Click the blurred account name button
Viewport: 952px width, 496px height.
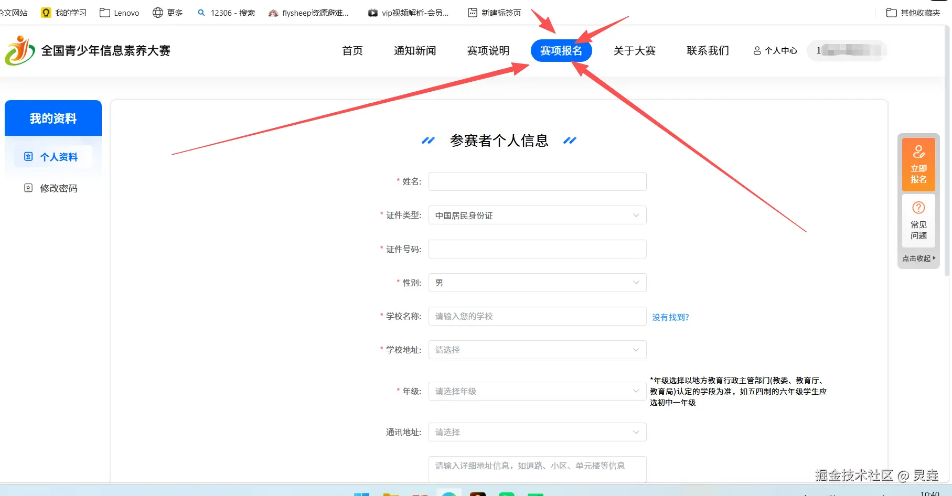847,51
